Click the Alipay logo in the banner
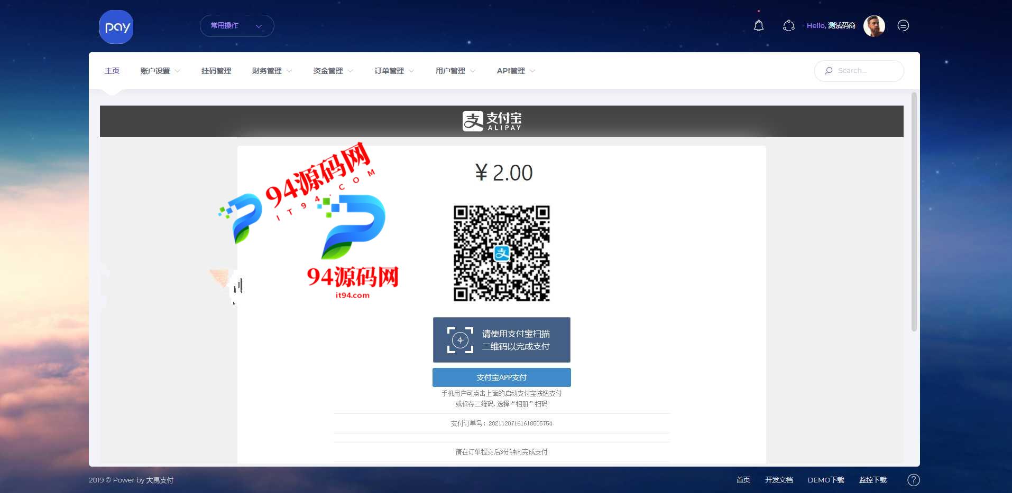Viewport: 1012px width, 493px height. [x=492, y=121]
